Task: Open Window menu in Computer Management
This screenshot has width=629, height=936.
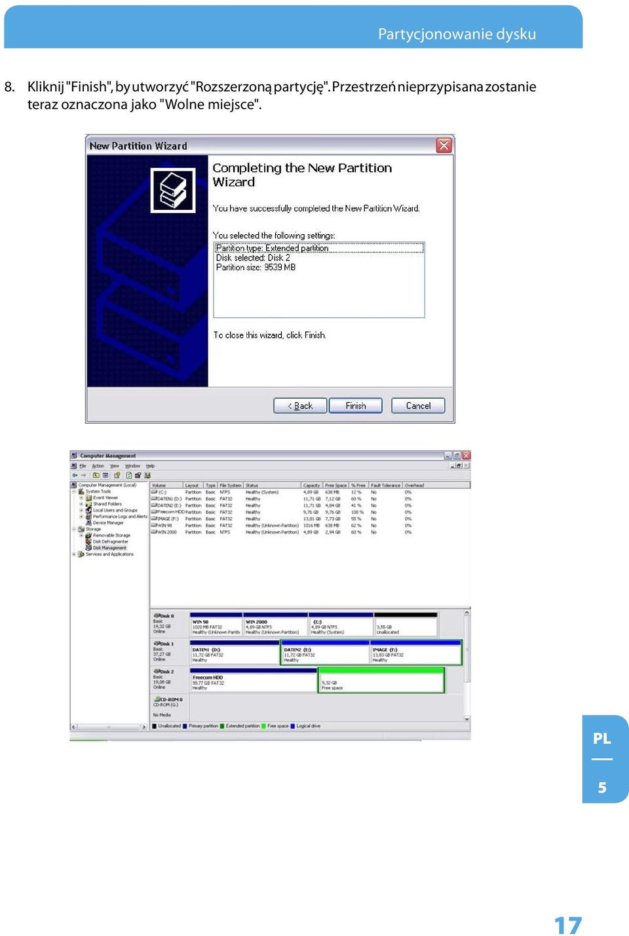Action: (x=132, y=466)
